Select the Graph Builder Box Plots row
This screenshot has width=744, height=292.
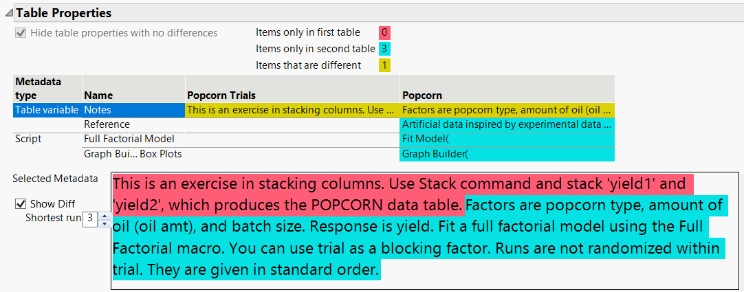click(133, 154)
